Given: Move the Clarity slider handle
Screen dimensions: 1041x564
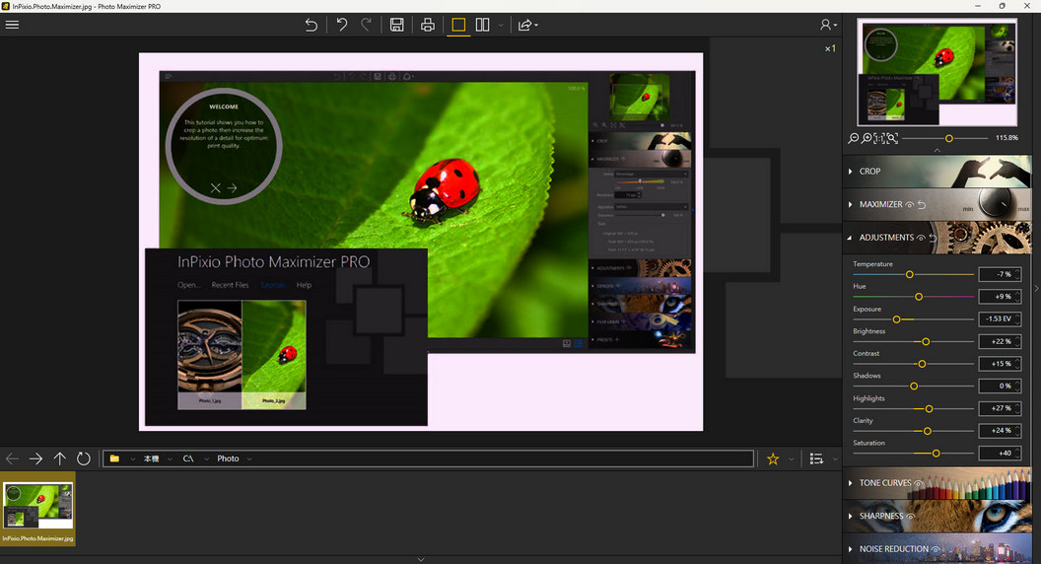Looking at the screenshot, I should tap(927, 431).
